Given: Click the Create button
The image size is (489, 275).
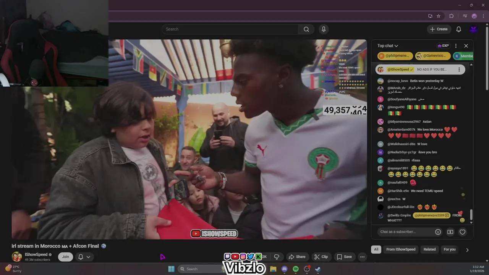Looking at the screenshot, I should [439, 29].
